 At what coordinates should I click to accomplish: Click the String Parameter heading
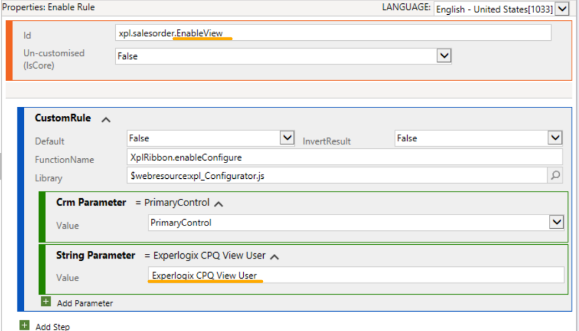[96, 255]
